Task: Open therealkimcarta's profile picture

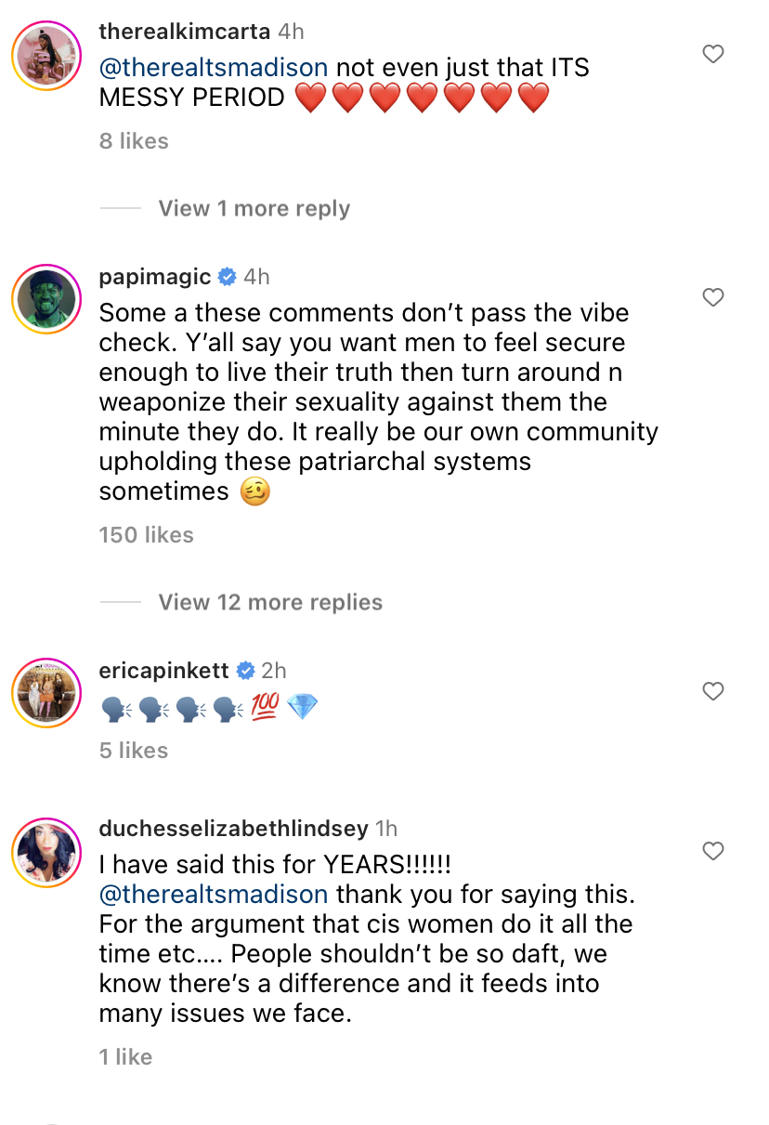Action: pyautogui.click(x=46, y=56)
